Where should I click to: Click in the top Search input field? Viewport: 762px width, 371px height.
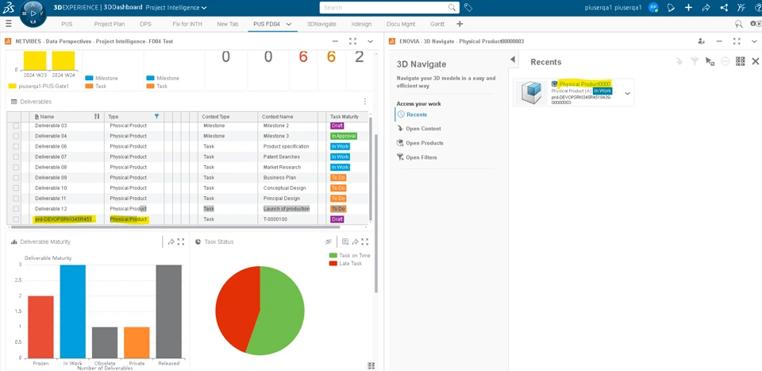coord(384,7)
